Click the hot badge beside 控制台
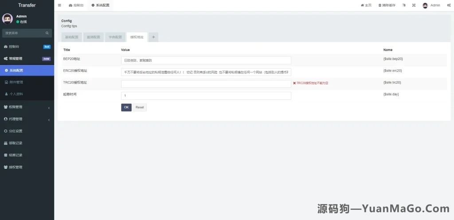 coord(47,47)
